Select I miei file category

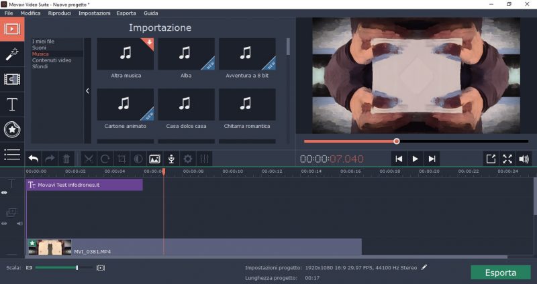43,42
